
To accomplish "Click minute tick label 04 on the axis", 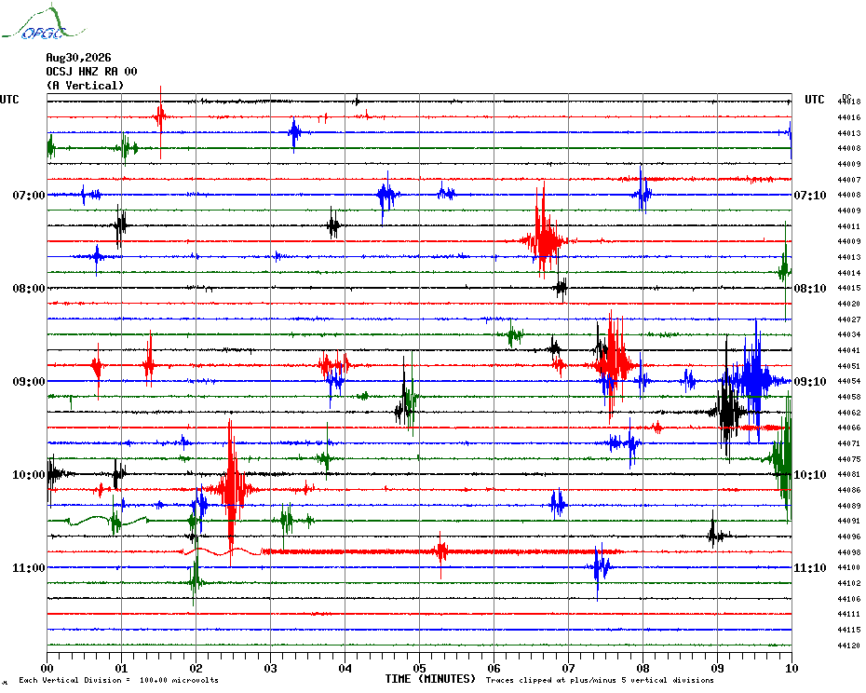I will tap(345, 668).
